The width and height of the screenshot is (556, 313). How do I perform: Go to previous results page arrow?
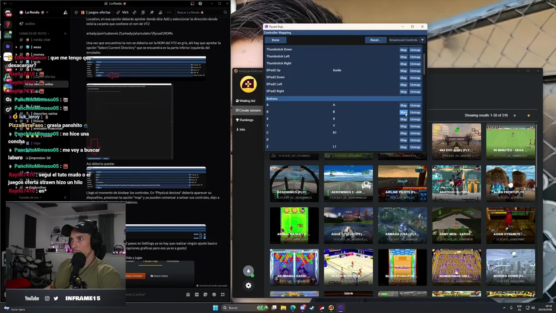[514, 115]
